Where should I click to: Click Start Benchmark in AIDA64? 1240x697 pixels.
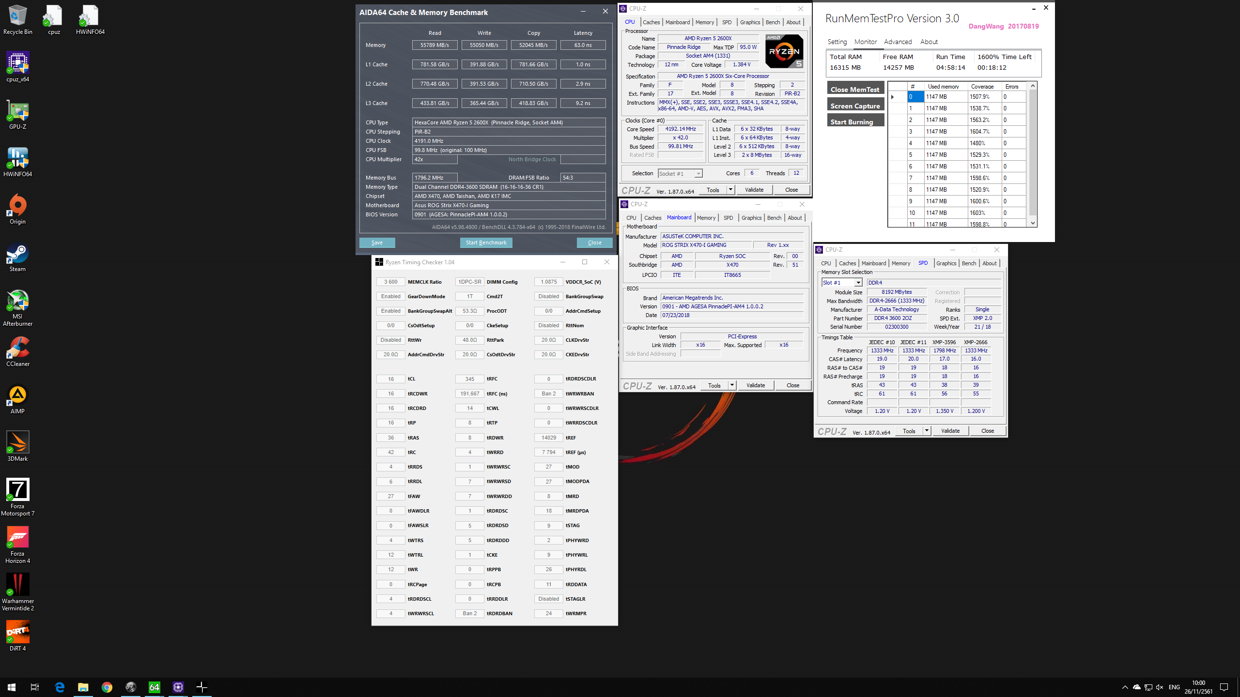pyautogui.click(x=486, y=242)
